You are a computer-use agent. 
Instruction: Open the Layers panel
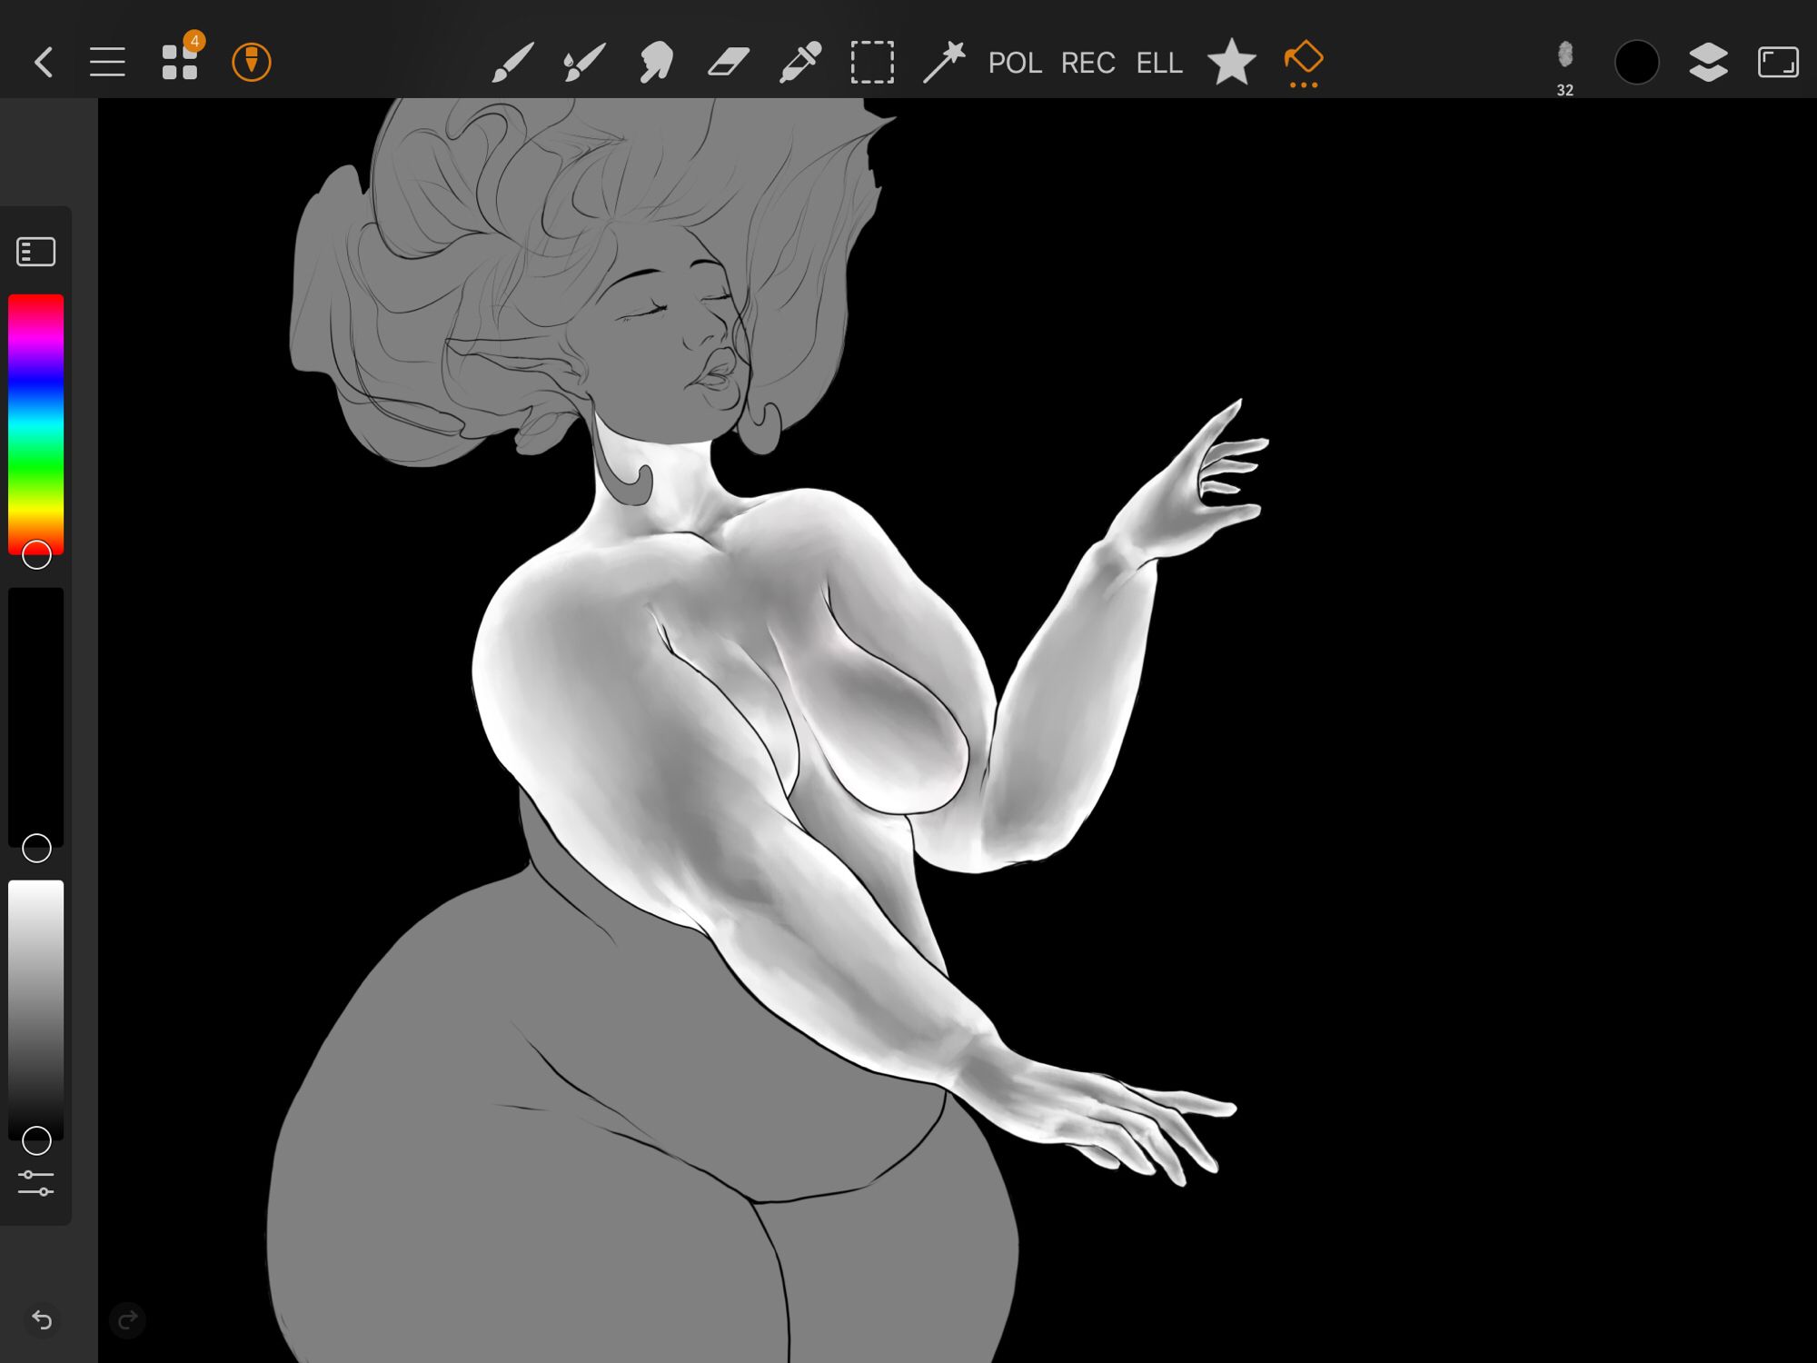click(x=1708, y=63)
